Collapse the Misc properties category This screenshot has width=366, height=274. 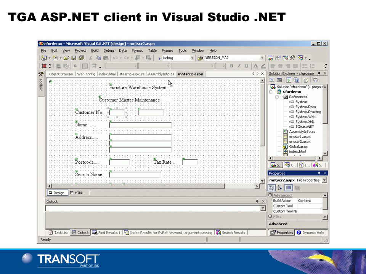270,216
